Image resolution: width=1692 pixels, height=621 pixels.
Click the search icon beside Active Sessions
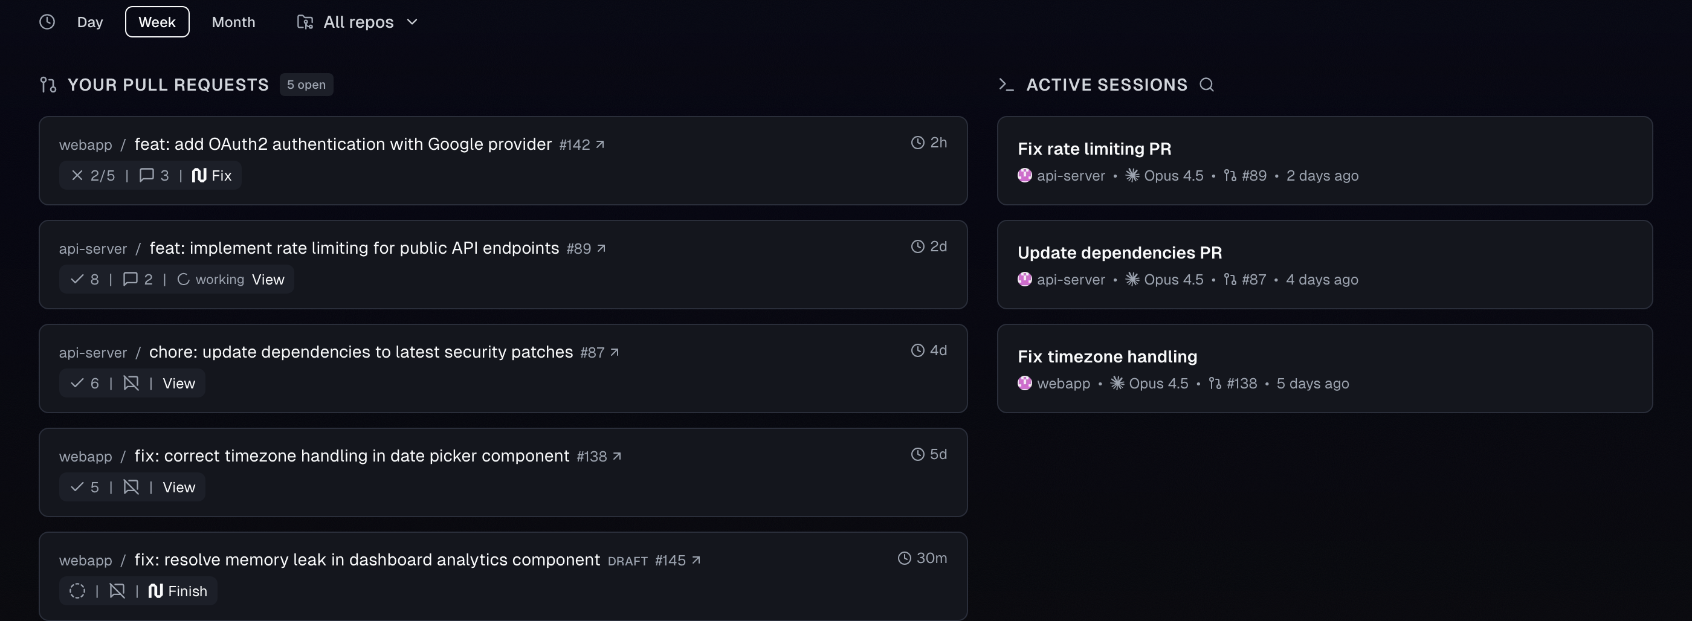1206,85
